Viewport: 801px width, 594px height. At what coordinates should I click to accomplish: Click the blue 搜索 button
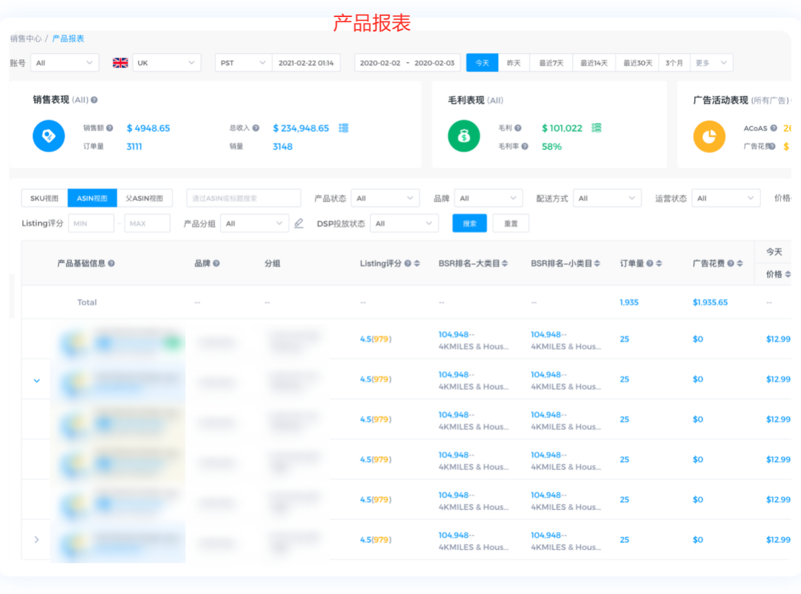470,223
